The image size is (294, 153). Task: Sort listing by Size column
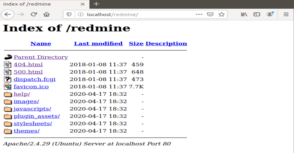coord(136,44)
